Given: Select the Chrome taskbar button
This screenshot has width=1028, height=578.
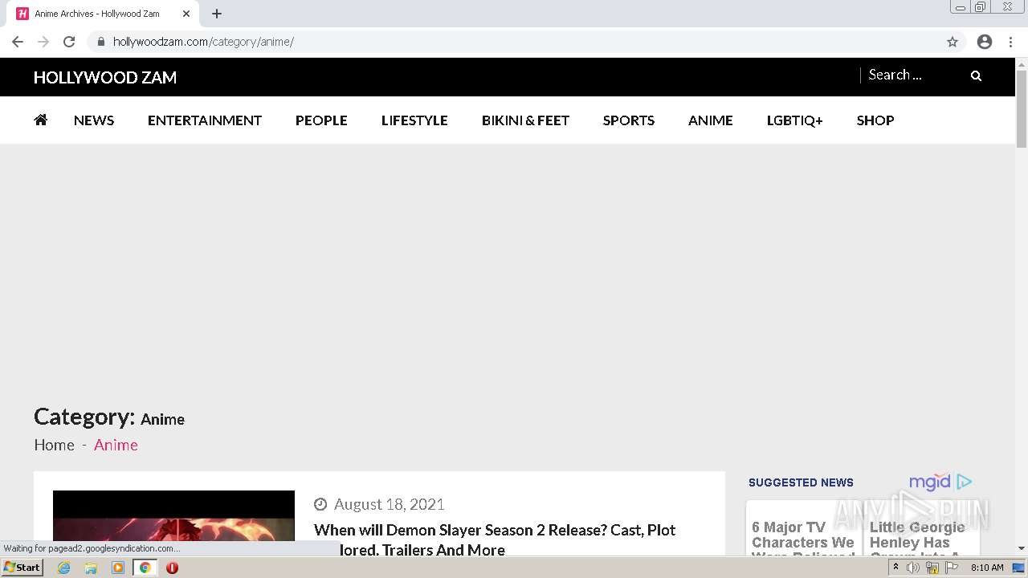Looking at the screenshot, I should coord(145,568).
